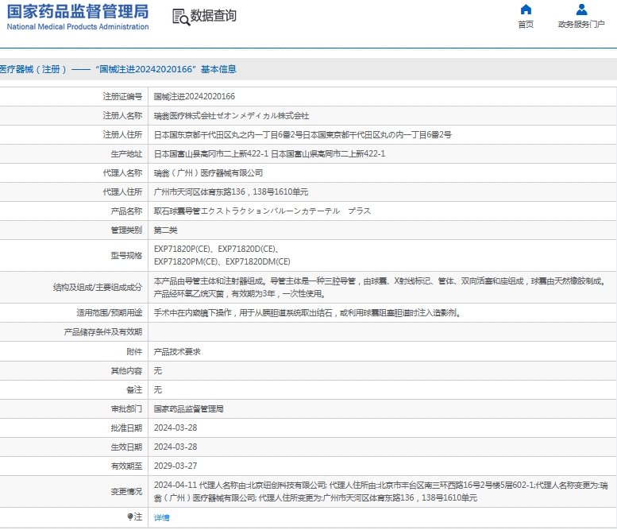The width and height of the screenshot is (617, 530).
Task: Select the 产品名称 label cell
Action: pyautogui.click(x=126, y=211)
